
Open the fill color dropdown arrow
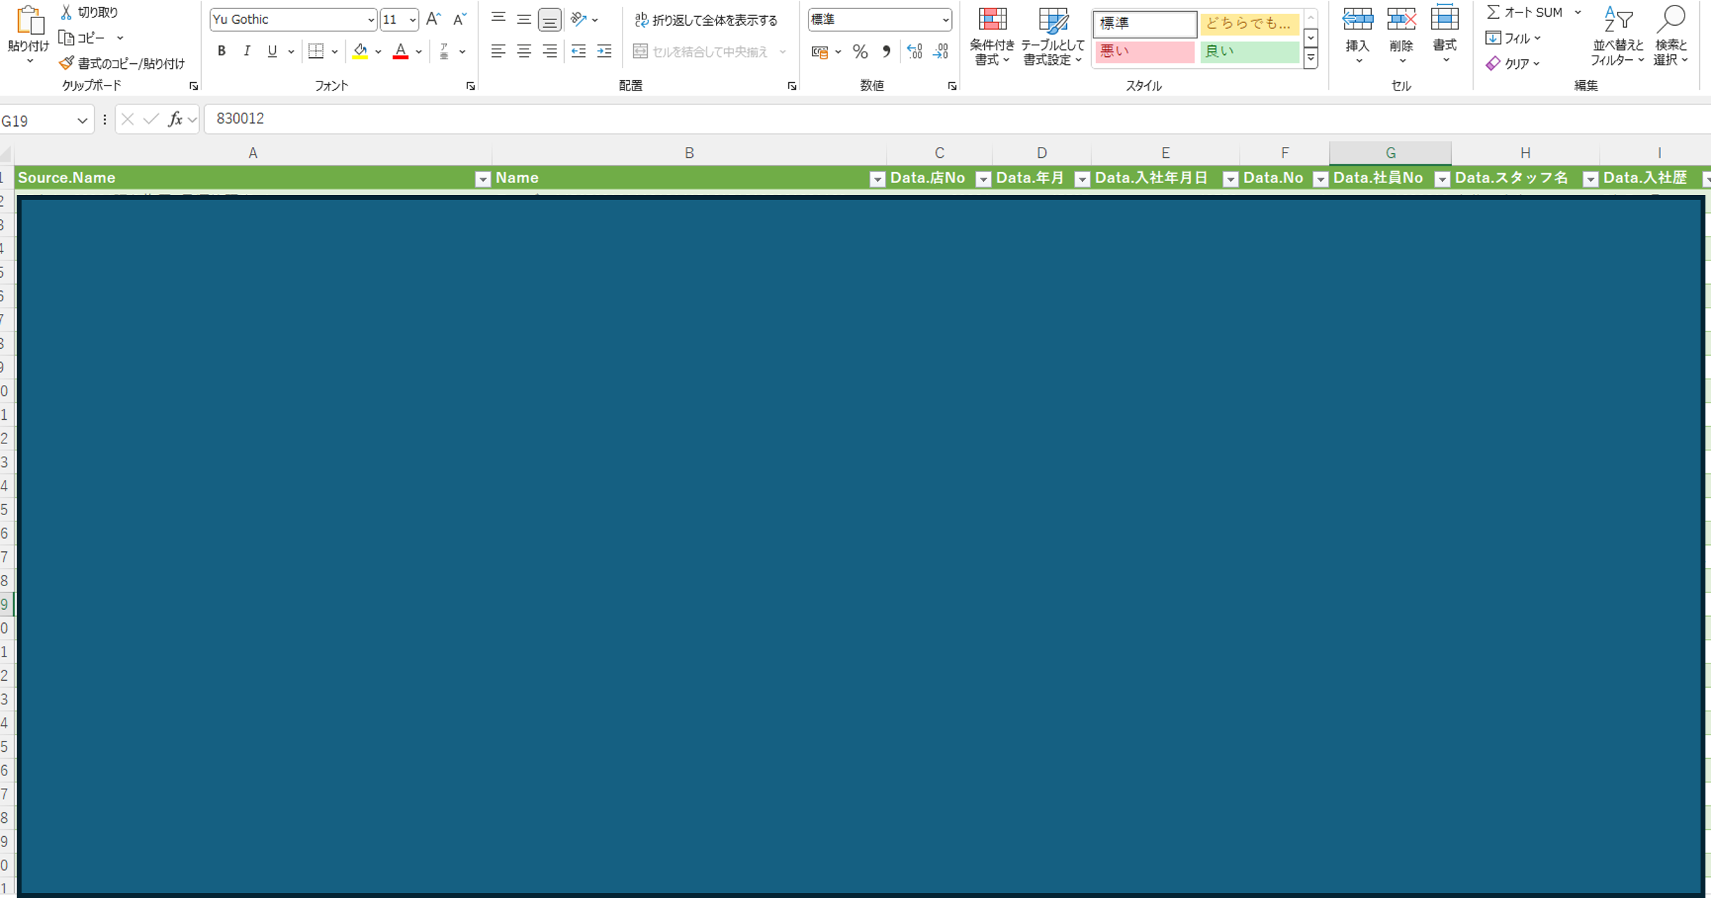(x=378, y=52)
